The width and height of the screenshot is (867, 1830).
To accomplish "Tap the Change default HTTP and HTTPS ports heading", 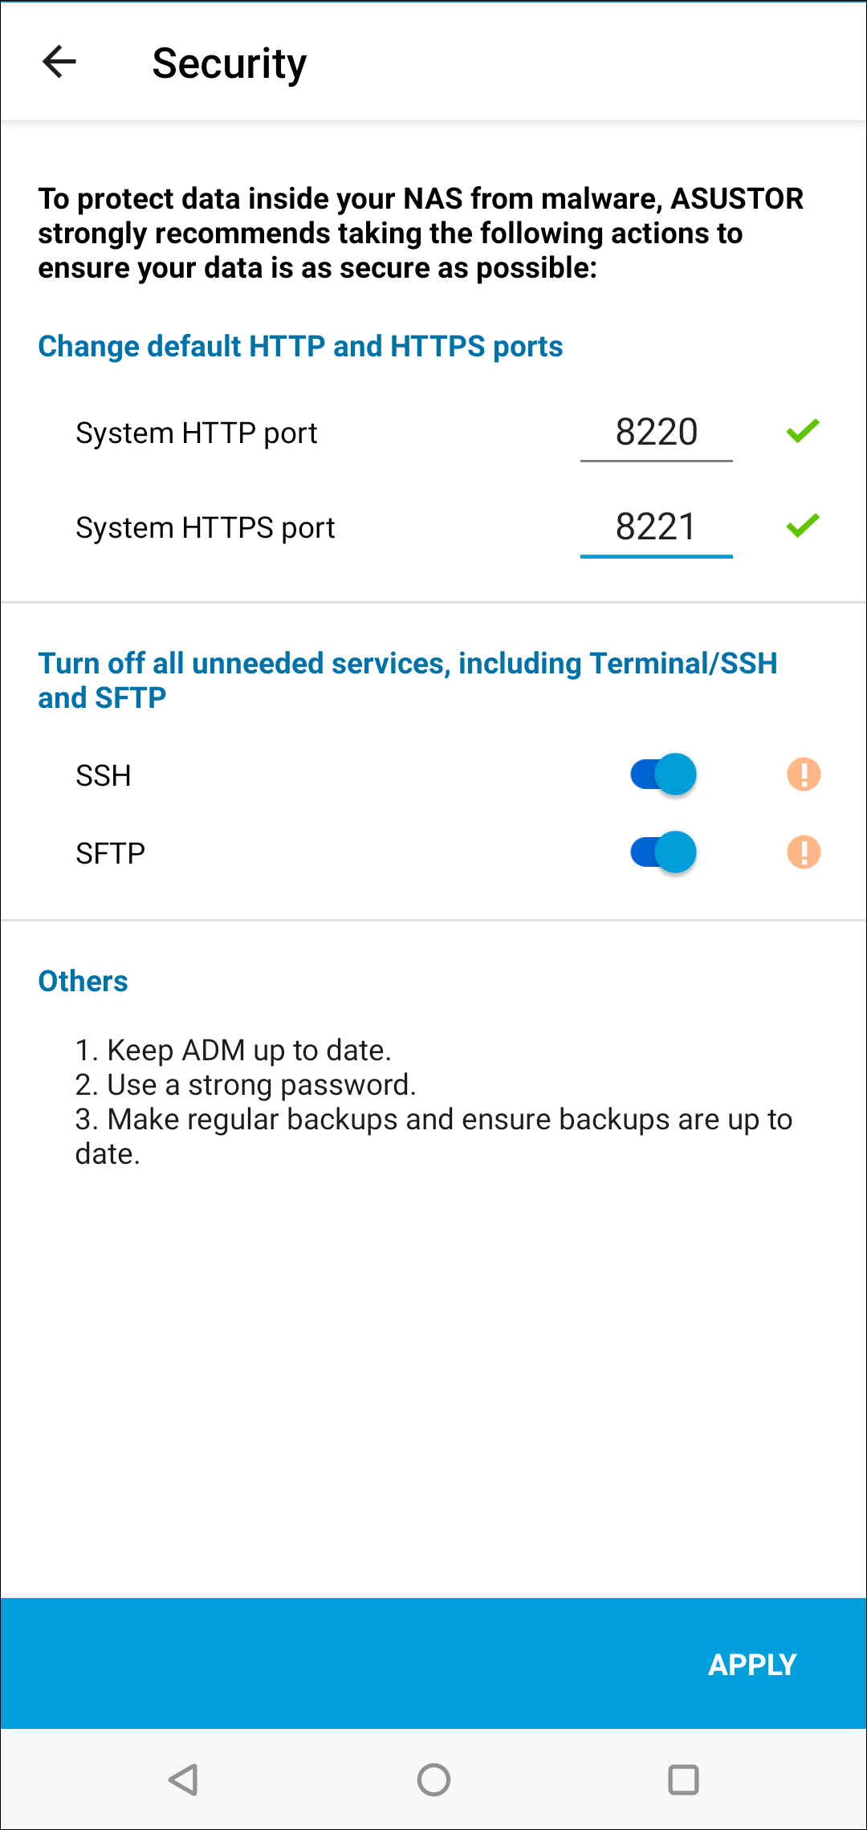I will tap(300, 346).
